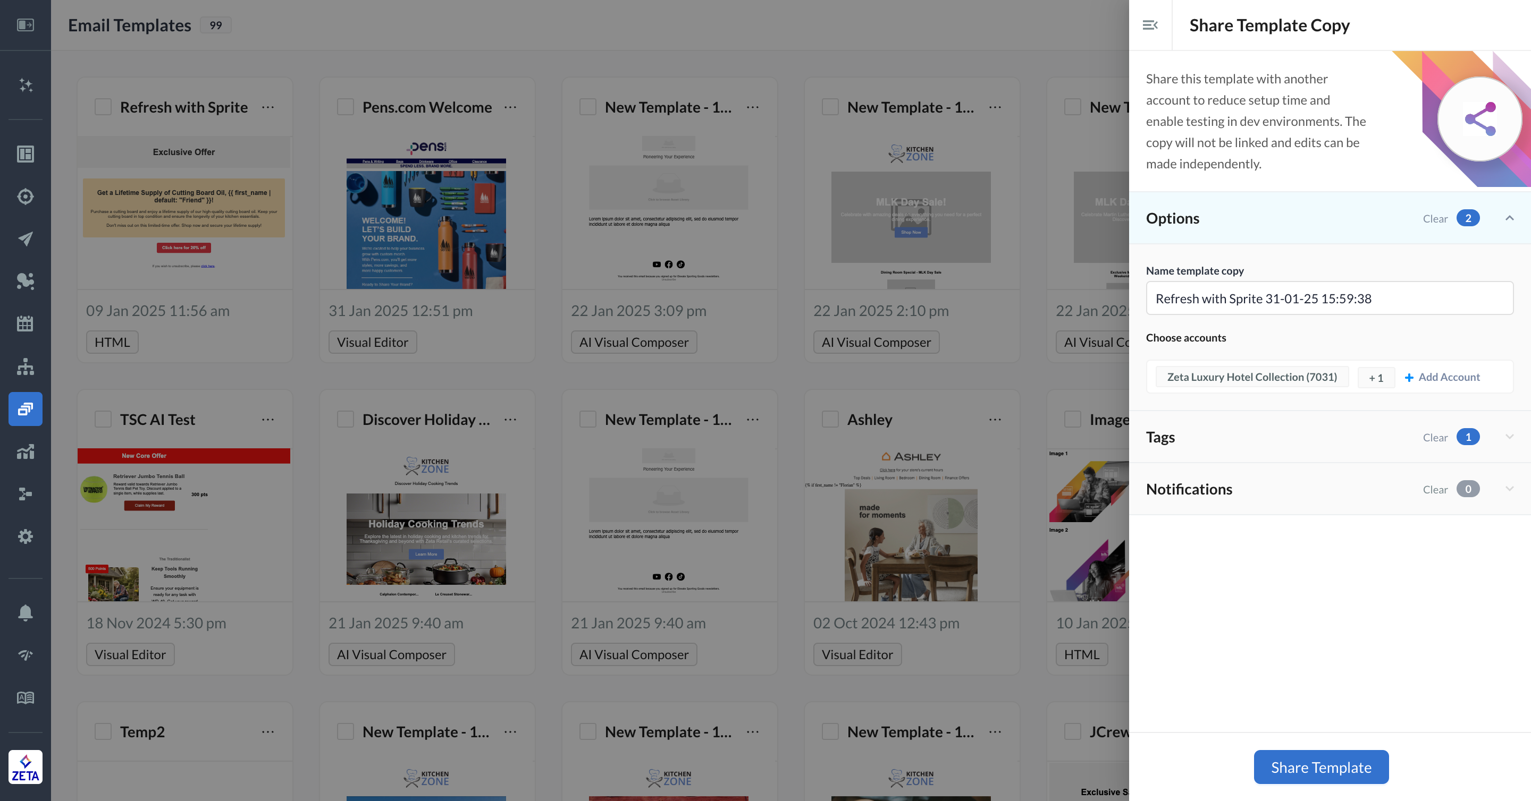This screenshot has width=1531, height=801.
Task: Select the Discover Holiday template checkbox
Action: [346, 420]
